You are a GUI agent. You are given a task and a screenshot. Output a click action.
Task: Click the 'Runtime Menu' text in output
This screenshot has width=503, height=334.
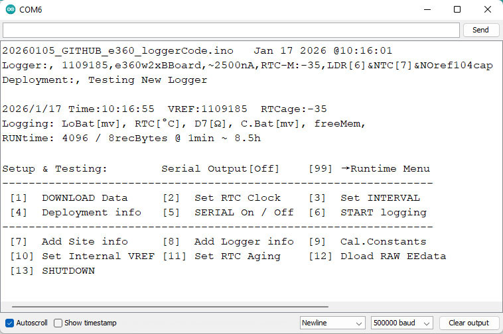click(x=390, y=169)
